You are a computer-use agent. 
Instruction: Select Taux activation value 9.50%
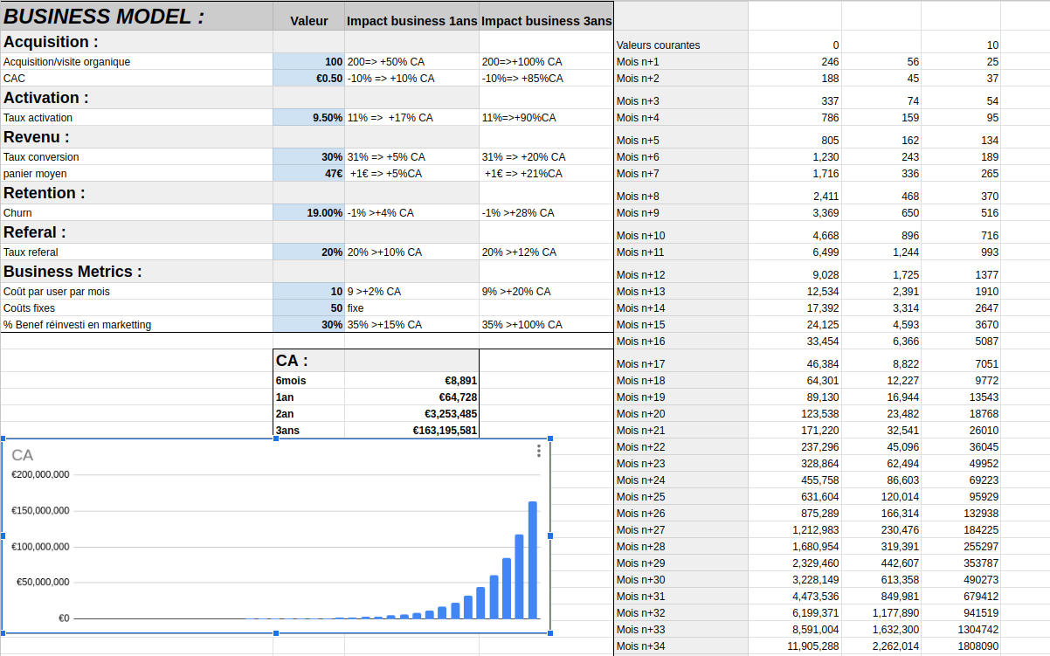308,118
